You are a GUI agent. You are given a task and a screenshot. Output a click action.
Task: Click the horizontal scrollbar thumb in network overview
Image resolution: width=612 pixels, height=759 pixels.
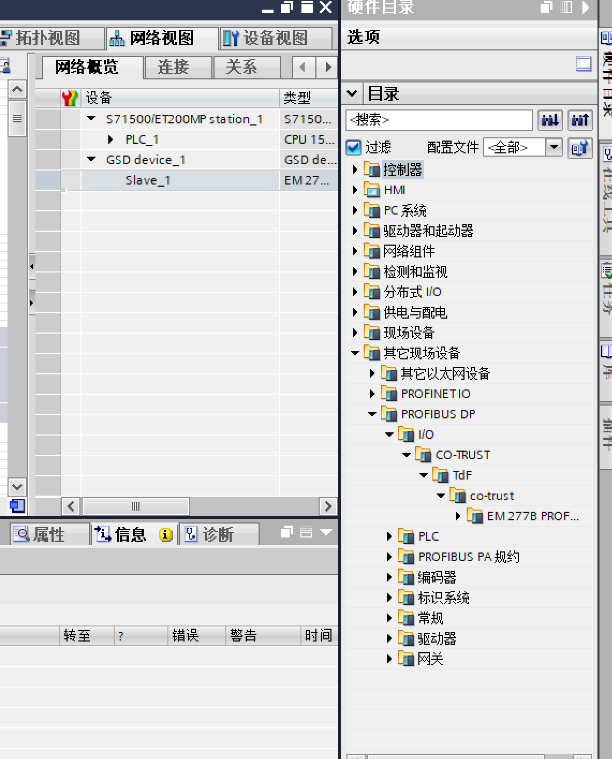[136, 506]
